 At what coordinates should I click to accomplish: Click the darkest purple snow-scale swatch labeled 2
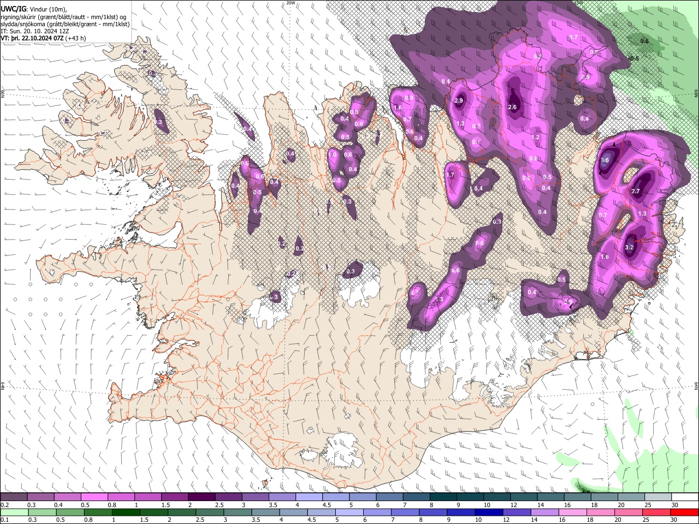coord(202,497)
